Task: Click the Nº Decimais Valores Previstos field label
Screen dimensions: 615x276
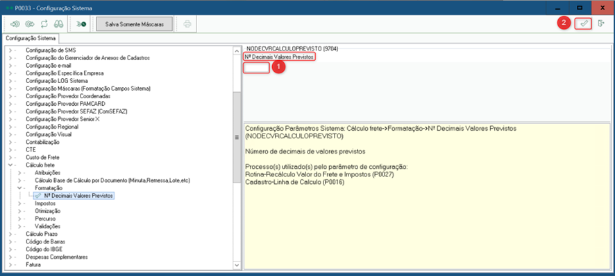Action: click(279, 57)
